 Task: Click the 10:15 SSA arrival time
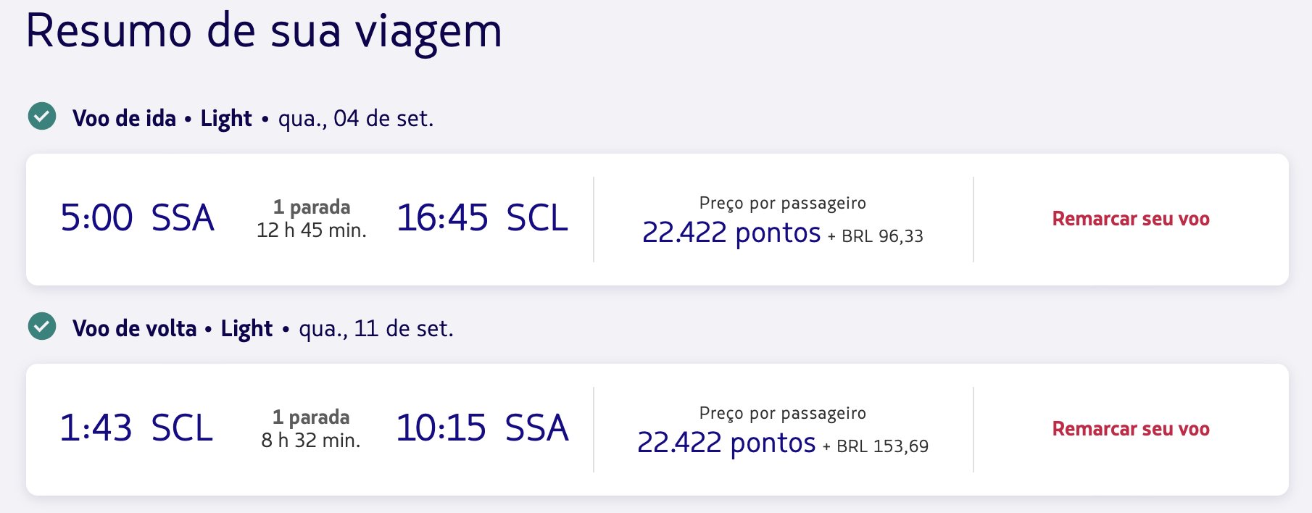pyautogui.click(x=482, y=427)
